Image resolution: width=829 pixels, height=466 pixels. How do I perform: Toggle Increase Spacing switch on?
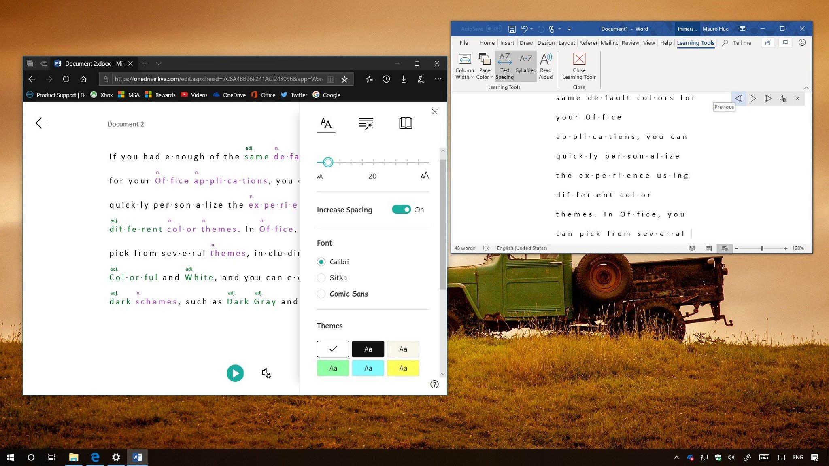[x=402, y=209]
